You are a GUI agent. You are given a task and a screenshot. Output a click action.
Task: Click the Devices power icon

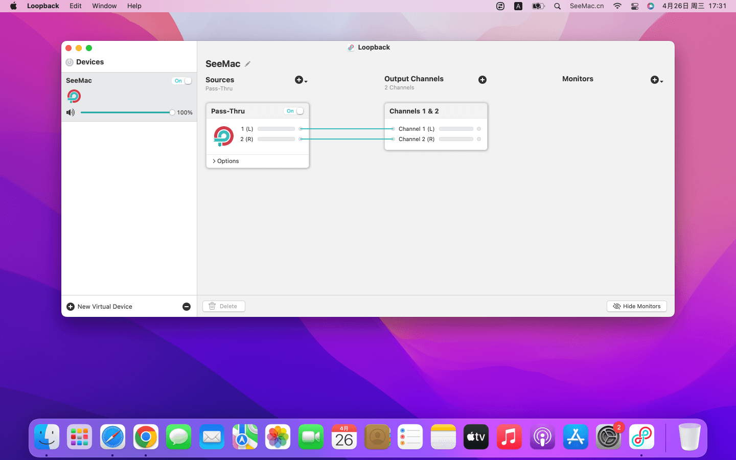point(70,62)
